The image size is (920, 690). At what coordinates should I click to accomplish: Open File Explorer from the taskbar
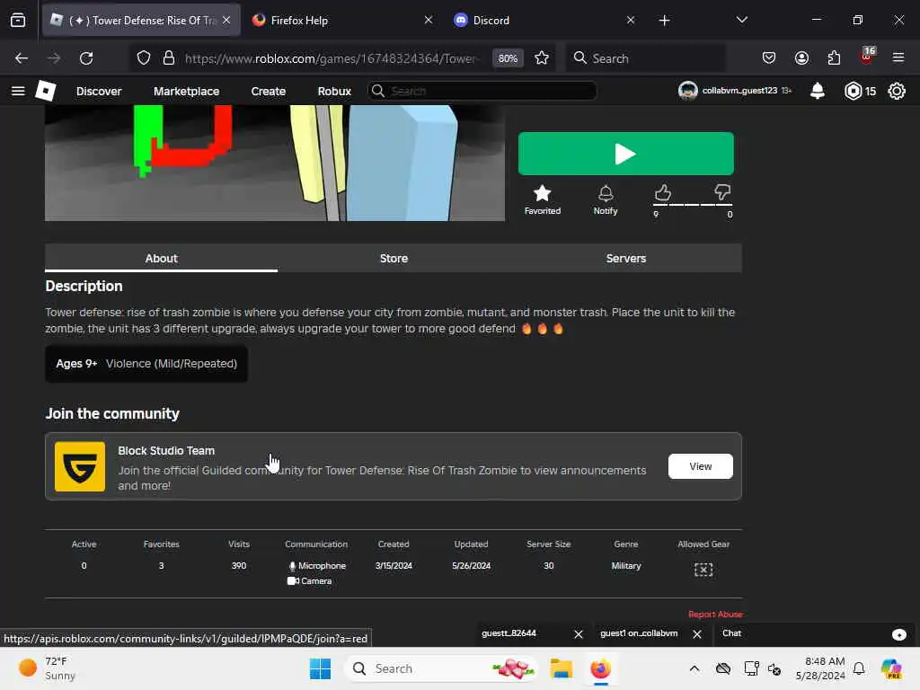(561, 668)
